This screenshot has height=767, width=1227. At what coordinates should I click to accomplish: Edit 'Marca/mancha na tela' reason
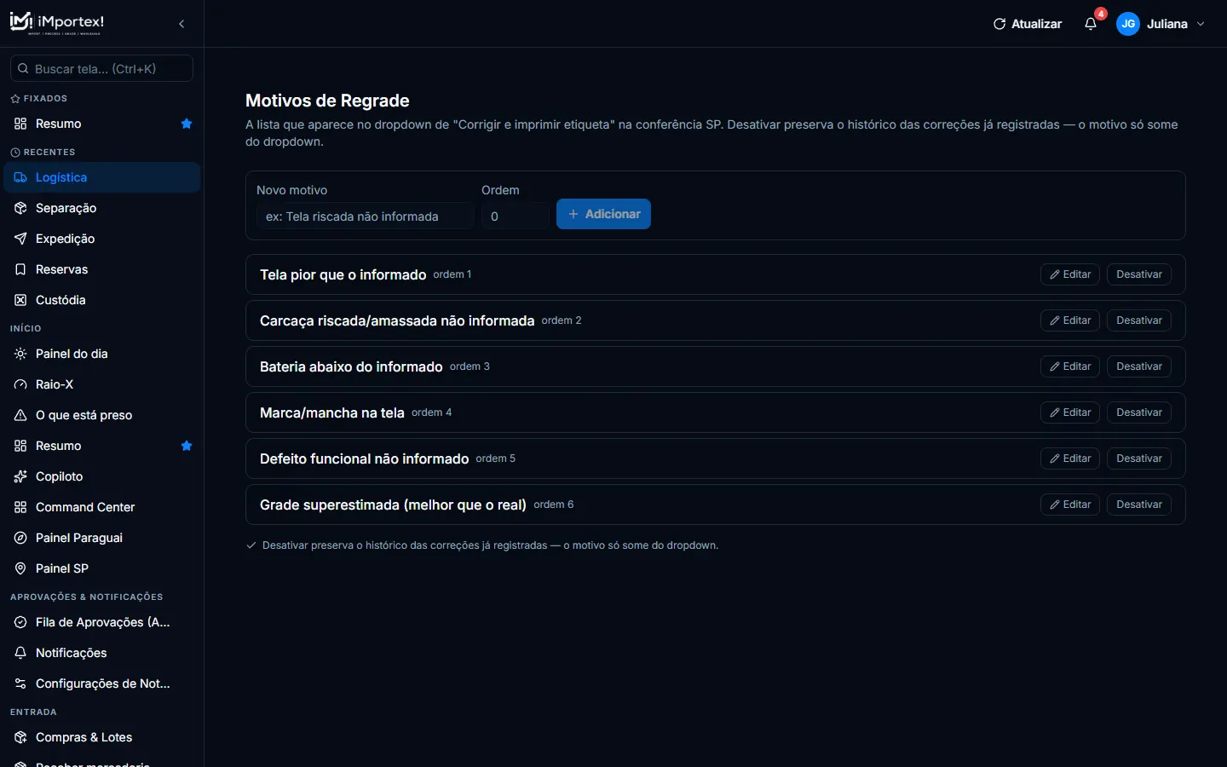[x=1070, y=412]
